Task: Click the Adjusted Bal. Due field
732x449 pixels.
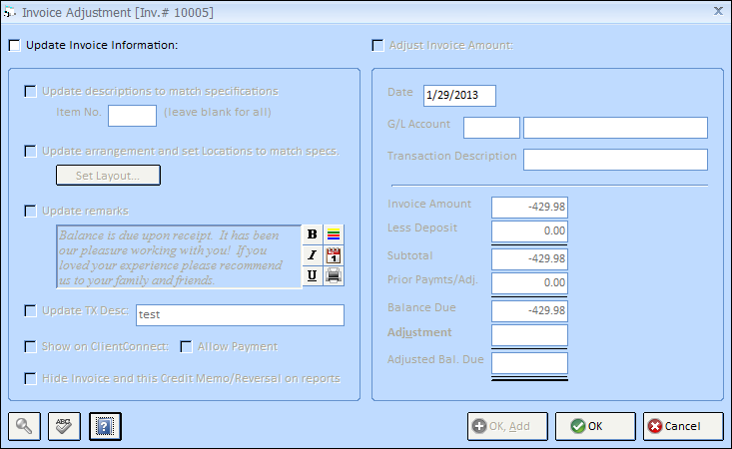Action: (x=529, y=363)
